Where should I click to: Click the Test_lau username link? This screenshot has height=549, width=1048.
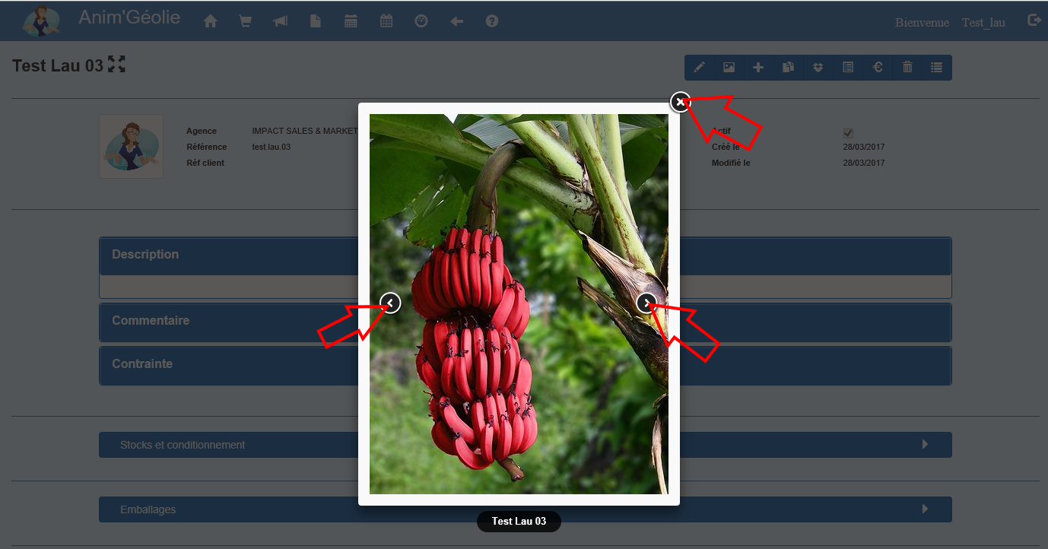(x=983, y=23)
